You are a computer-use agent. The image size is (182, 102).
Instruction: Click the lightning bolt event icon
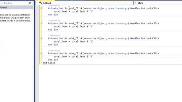click(x=135, y=3)
